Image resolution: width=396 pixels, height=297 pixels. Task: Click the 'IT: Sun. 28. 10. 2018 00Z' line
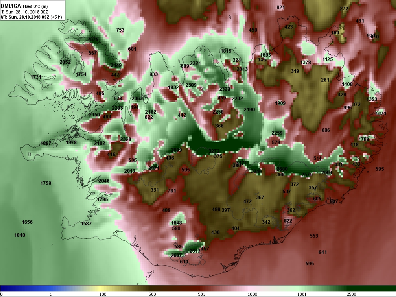(x=24, y=12)
